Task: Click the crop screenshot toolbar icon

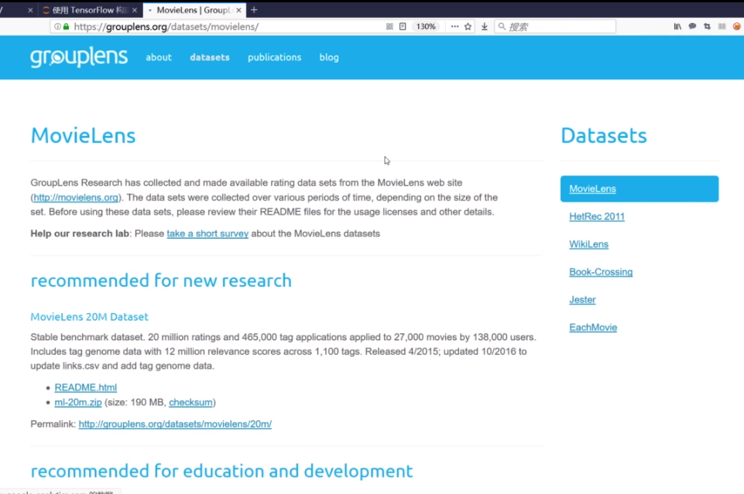Action: 707,26
